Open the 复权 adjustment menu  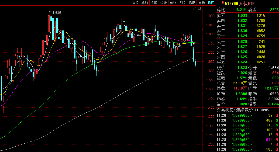(x=135, y=3)
